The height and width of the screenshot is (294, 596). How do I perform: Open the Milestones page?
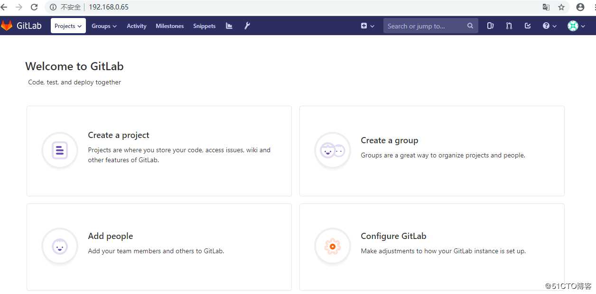169,26
